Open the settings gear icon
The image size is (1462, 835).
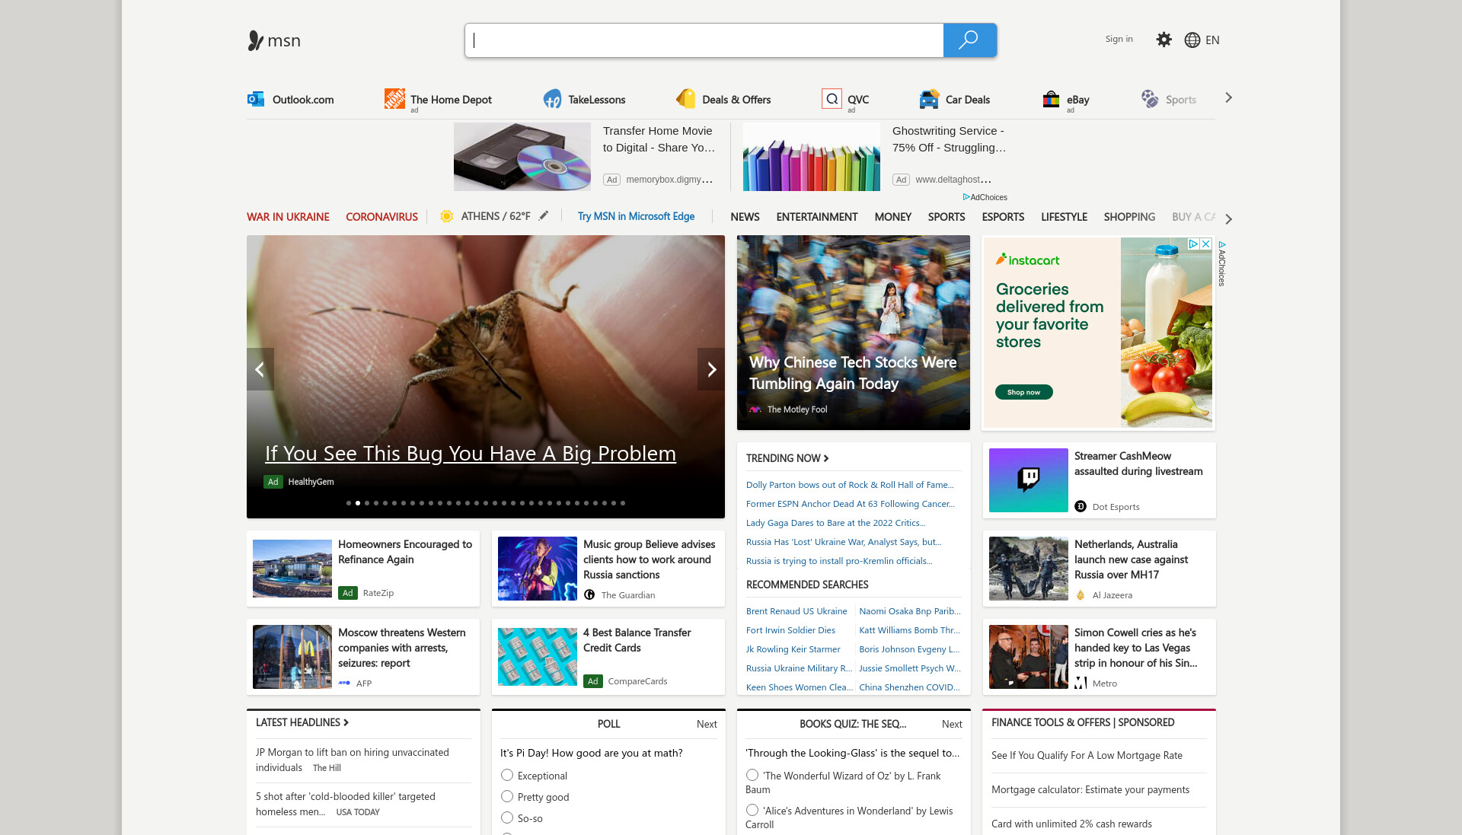(1164, 40)
